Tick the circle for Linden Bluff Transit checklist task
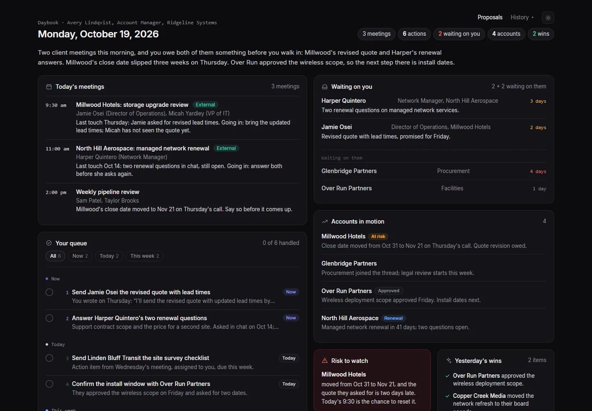 tap(49, 358)
